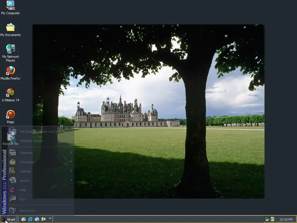Click the Start button on the taskbar
Image resolution: width=297 pixels, height=223 pixels.
pyautogui.click(x=9, y=220)
